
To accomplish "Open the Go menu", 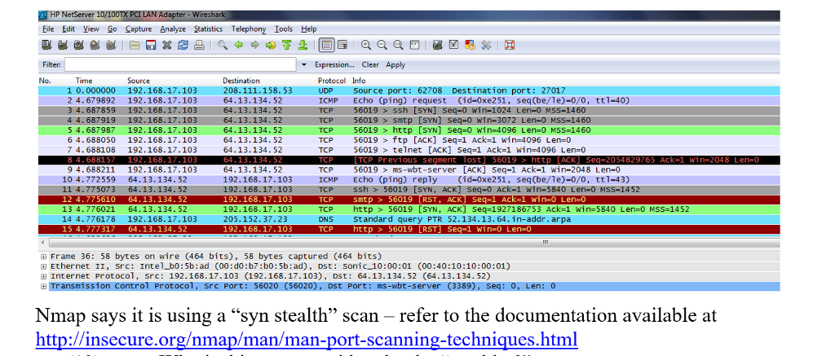I will tap(112, 29).
